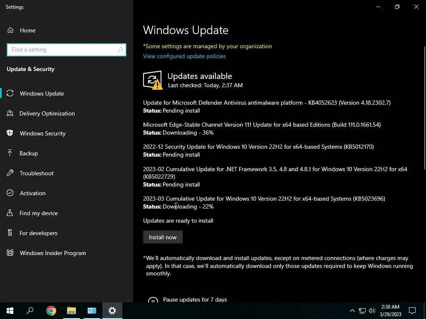Click the managed by your organization notice
This screenshot has height=319, width=426.
point(207,46)
